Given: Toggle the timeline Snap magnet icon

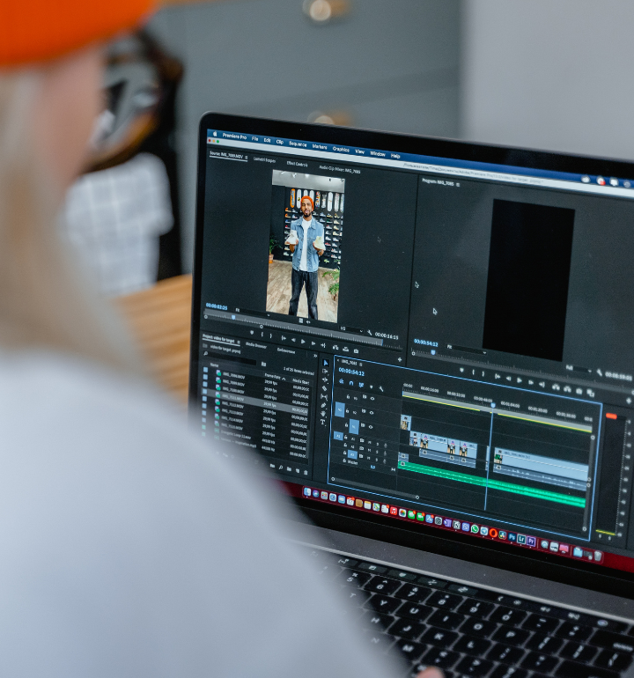Looking at the screenshot, I should coord(350,383).
